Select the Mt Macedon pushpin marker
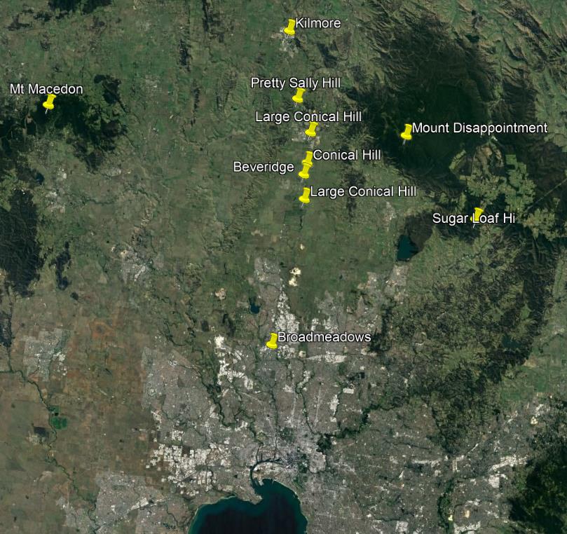This screenshot has width=567, height=534. (49, 103)
